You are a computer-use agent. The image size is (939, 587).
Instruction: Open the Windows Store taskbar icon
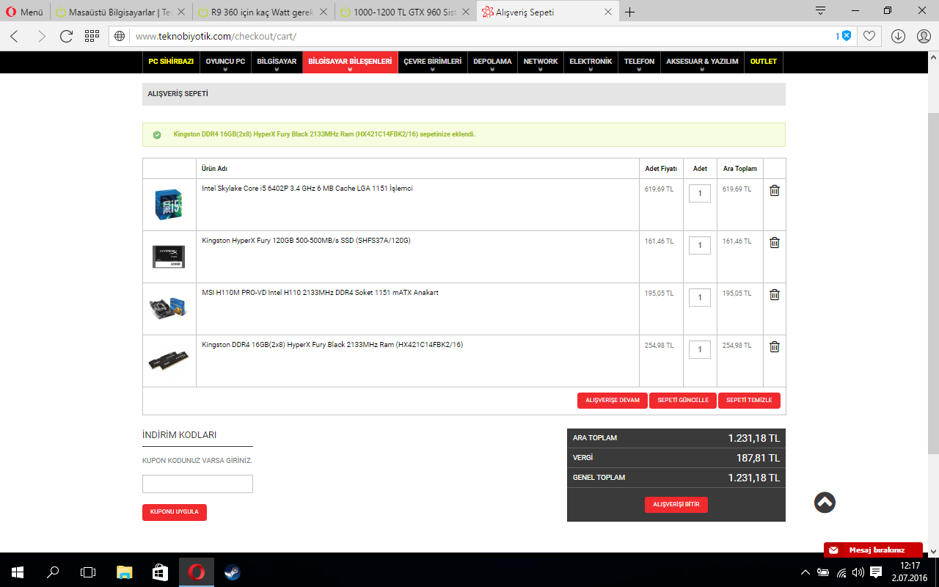click(161, 572)
